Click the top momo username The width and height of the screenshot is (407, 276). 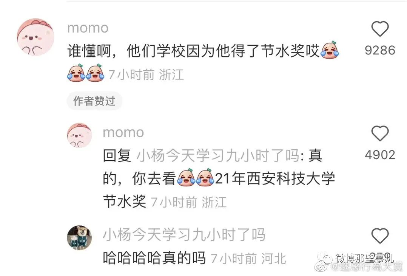(x=88, y=28)
